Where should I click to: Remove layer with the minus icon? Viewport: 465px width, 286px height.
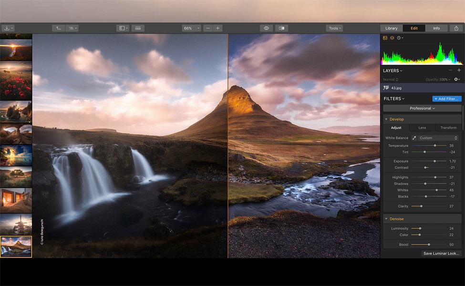click(x=451, y=70)
